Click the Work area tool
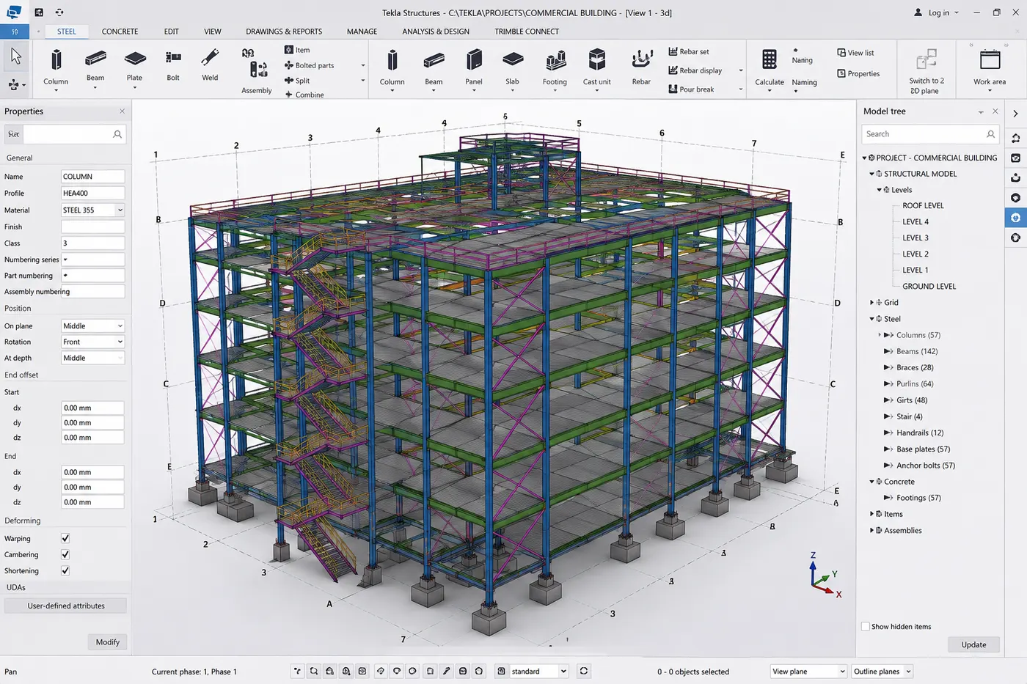The width and height of the screenshot is (1027, 684). [x=990, y=69]
